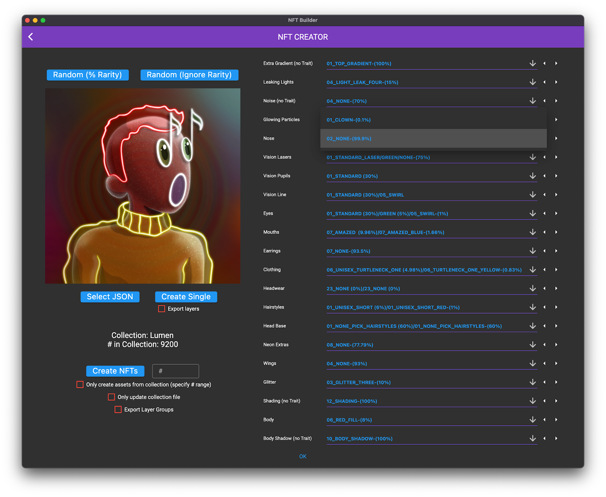Open the Mouths 07_AMAZED dropdown
This screenshot has width=606, height=497.
point(432,232)
